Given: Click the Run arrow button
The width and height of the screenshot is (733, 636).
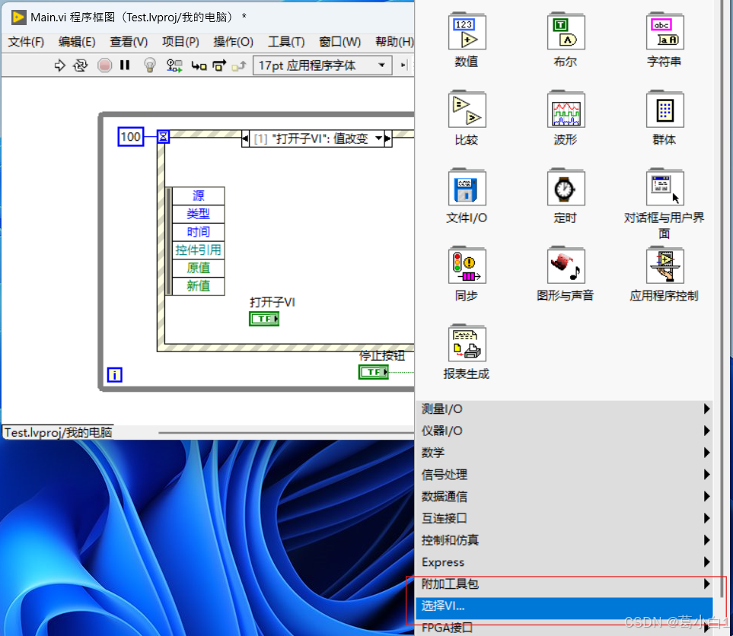Looking at the screenshot, I should pos(59,65).
